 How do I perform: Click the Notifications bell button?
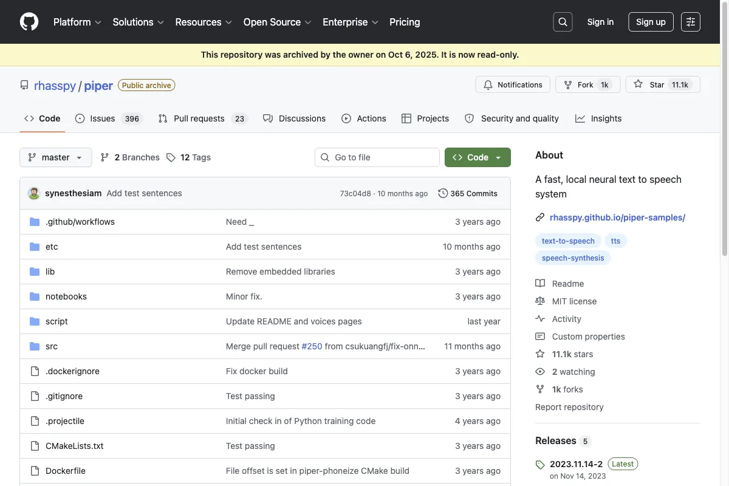[x=513, y=84]
